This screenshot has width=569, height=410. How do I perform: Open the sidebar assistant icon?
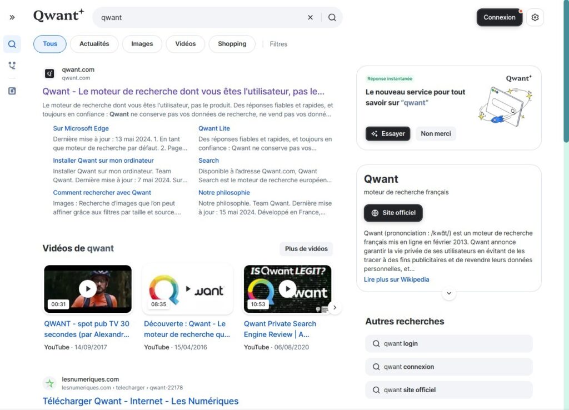click(x=12, y=66)
